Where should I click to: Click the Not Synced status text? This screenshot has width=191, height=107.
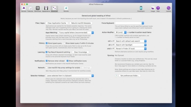coord(119,55)
